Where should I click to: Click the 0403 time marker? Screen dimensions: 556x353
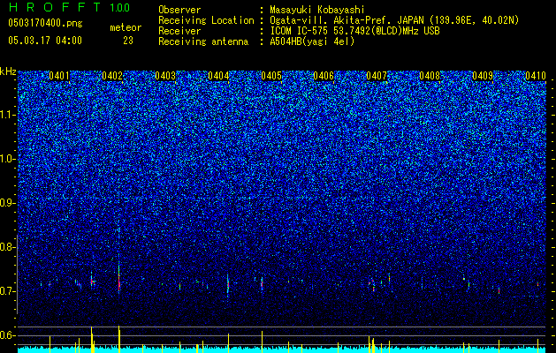point(165,76)
